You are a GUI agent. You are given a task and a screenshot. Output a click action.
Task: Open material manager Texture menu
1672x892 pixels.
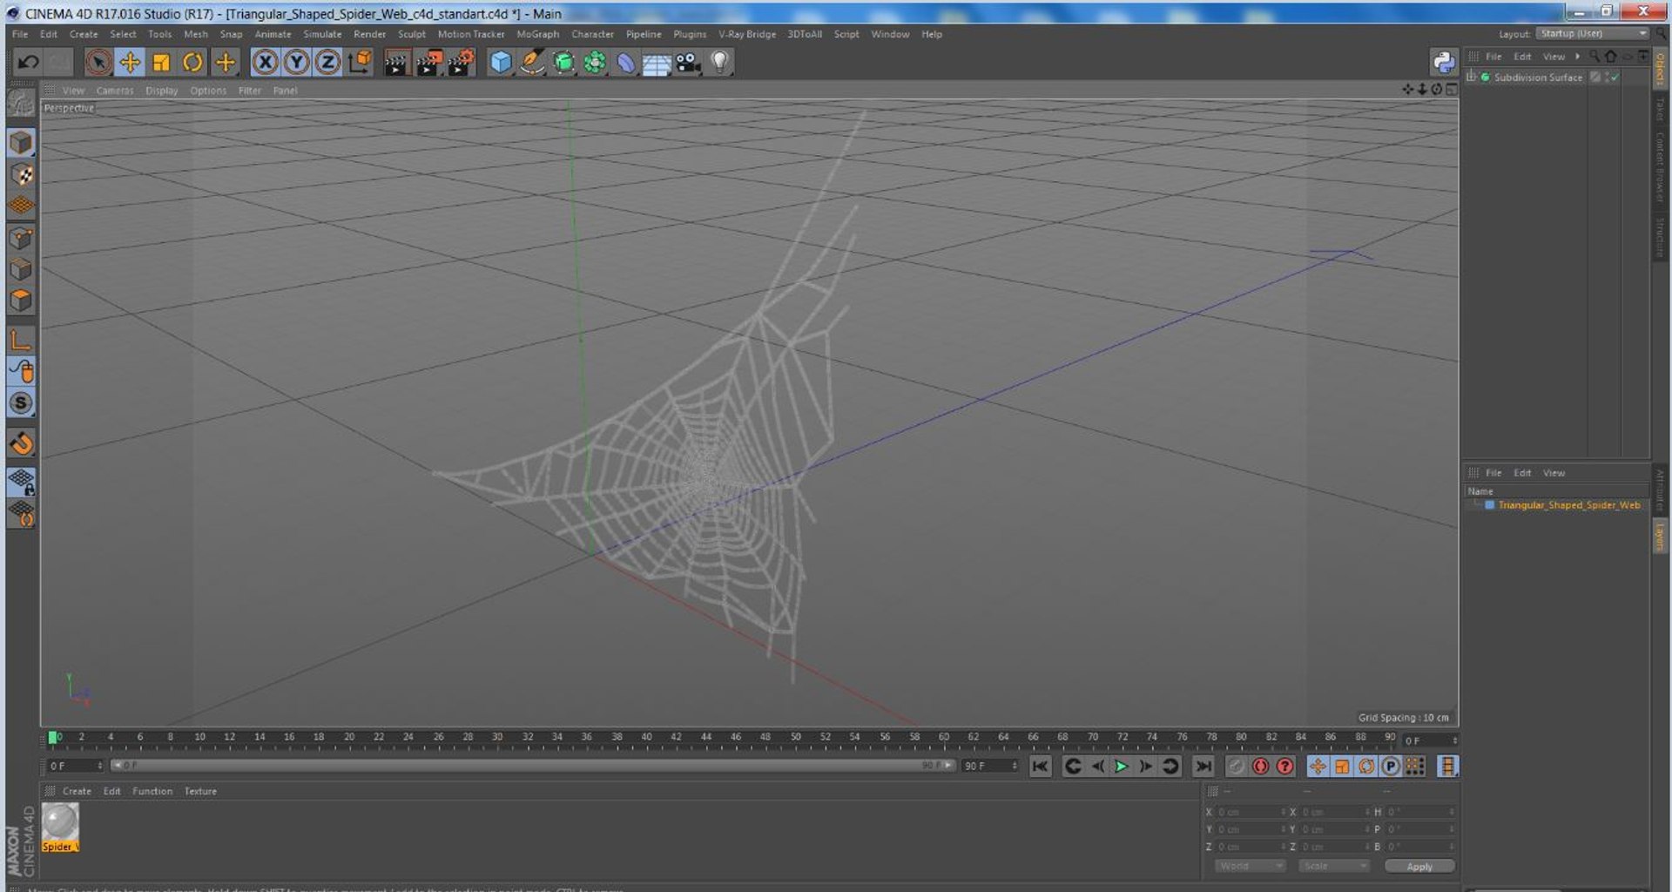200,791
